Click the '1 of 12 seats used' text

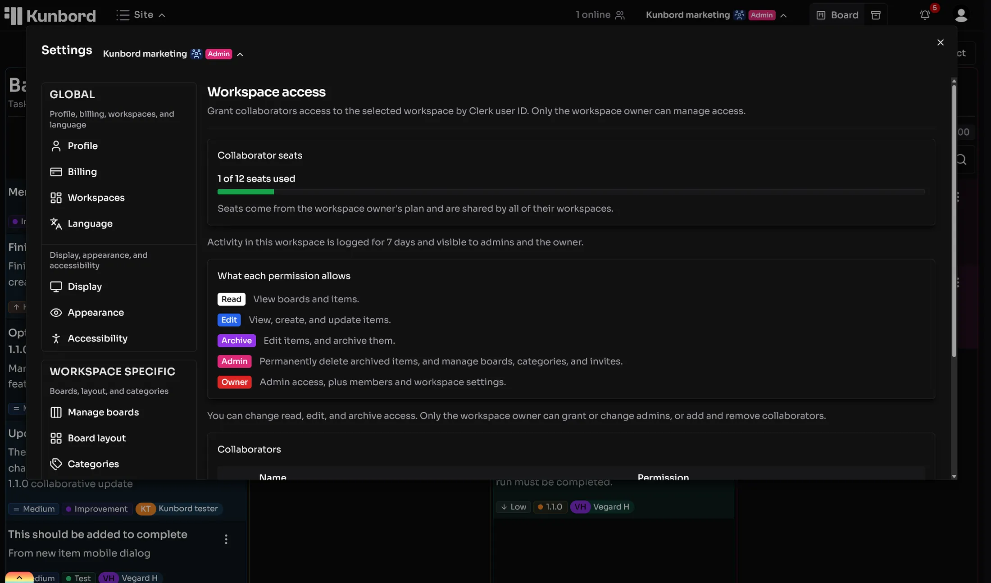(x=256, y=179)
